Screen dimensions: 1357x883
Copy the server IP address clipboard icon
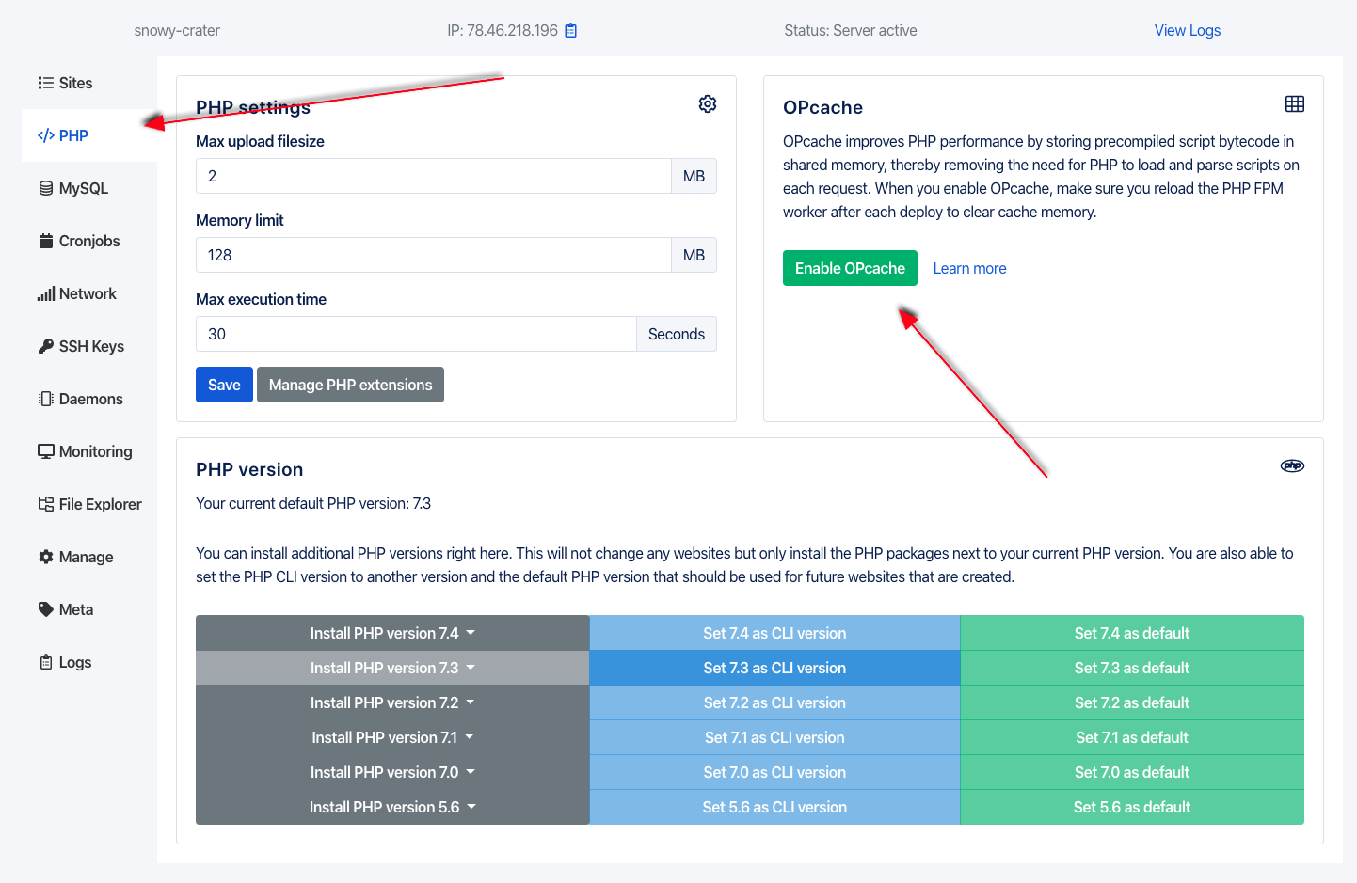570,30
